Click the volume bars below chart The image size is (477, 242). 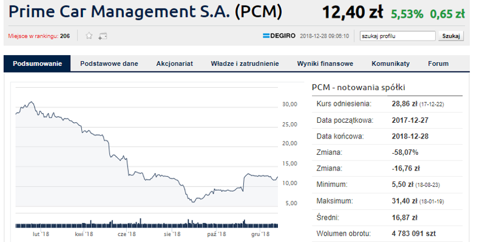[x=147, y=223]
